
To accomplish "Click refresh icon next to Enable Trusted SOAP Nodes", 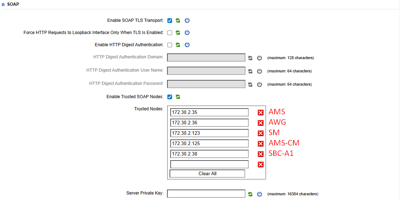I will click(178, 97).
